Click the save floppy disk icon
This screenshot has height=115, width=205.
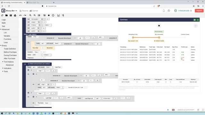pyautogui.click(x=11, y=15)
